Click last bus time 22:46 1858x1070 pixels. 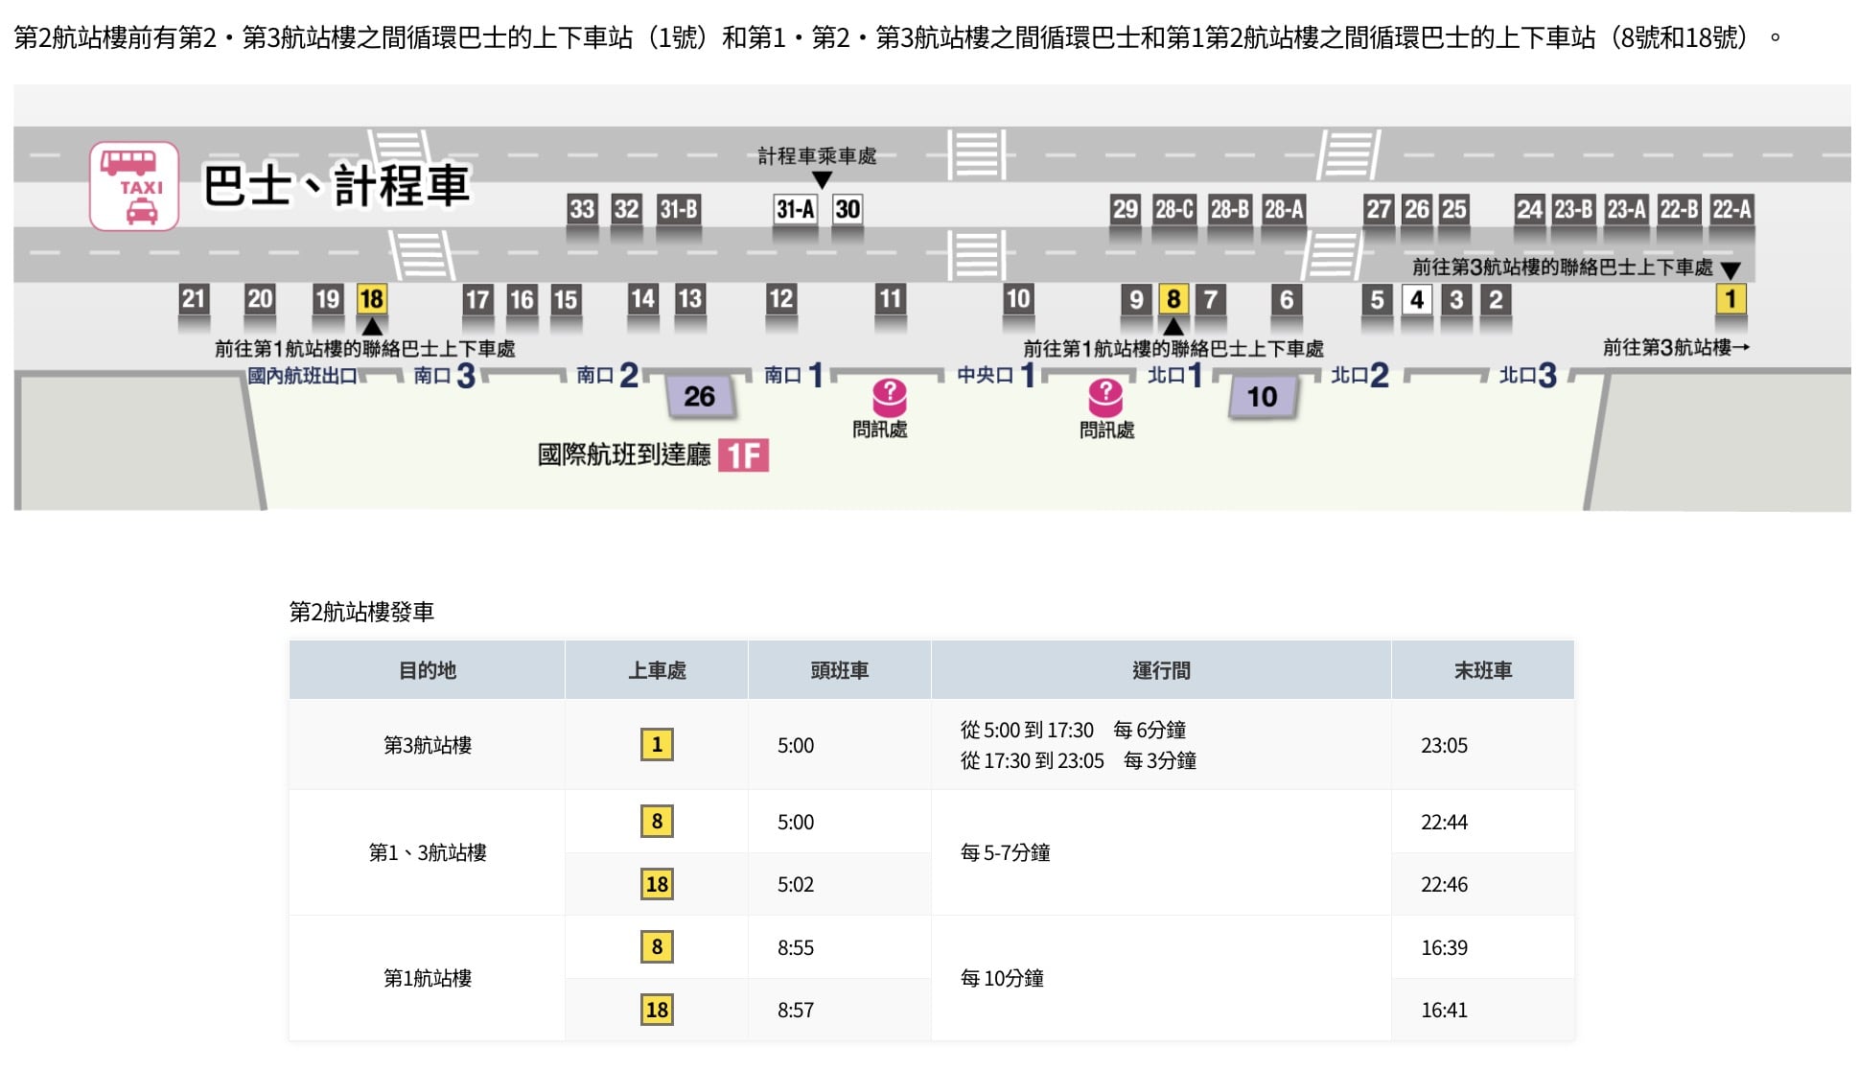(1444, 885)
